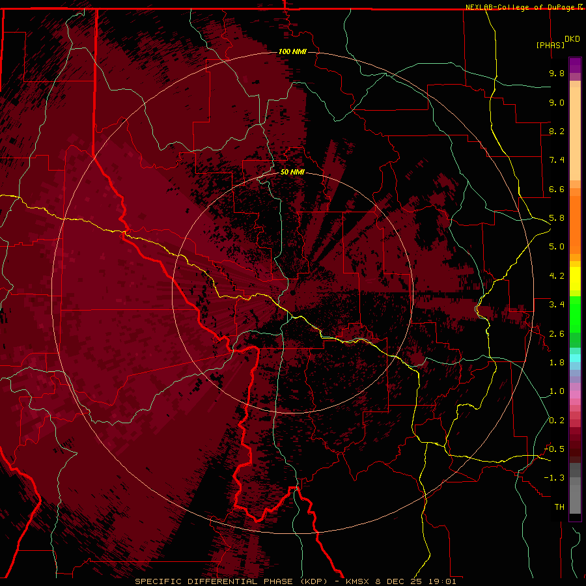Click the 4.2 value on the color scale
The width and height of the screenshot is (586, 586).
[x=557, y=276]
